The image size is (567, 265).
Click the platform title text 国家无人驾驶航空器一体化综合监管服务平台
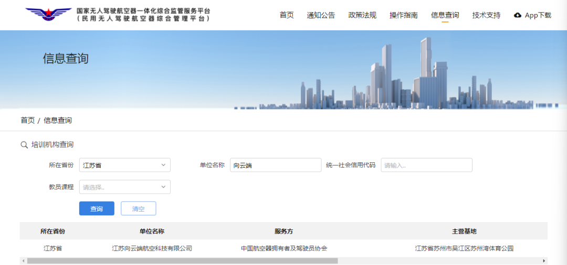coord(143,11)
